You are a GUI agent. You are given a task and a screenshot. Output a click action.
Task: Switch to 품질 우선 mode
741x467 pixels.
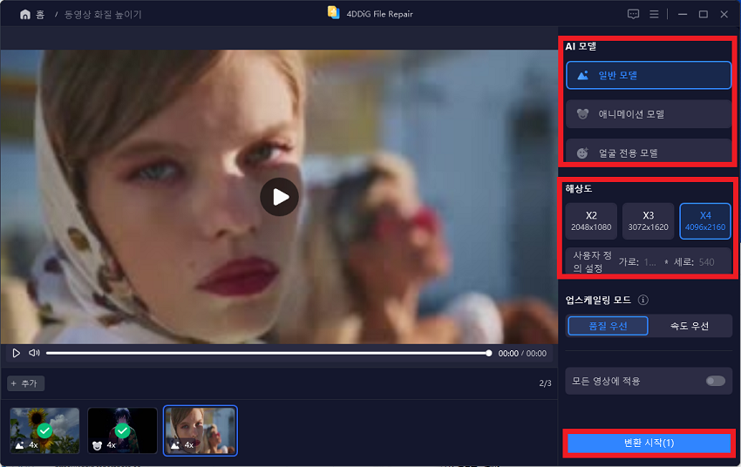[608, 326]
